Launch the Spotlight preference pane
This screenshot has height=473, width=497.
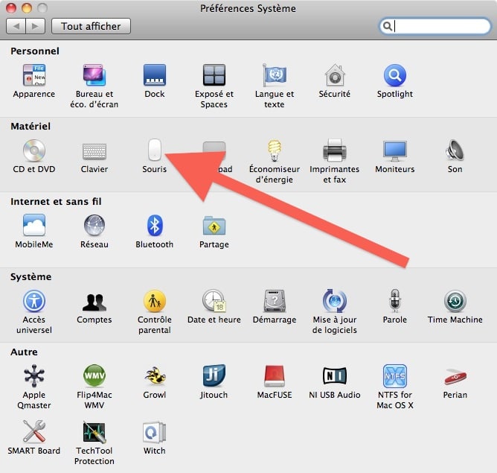tap(394, 76)
